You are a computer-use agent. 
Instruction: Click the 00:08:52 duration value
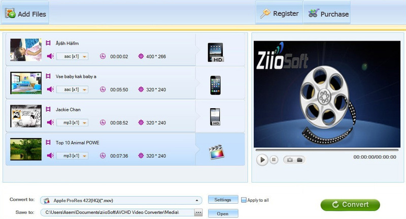(119, 123)
